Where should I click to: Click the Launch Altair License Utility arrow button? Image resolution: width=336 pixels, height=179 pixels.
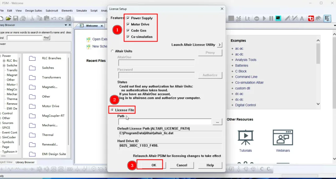(219, 45)
